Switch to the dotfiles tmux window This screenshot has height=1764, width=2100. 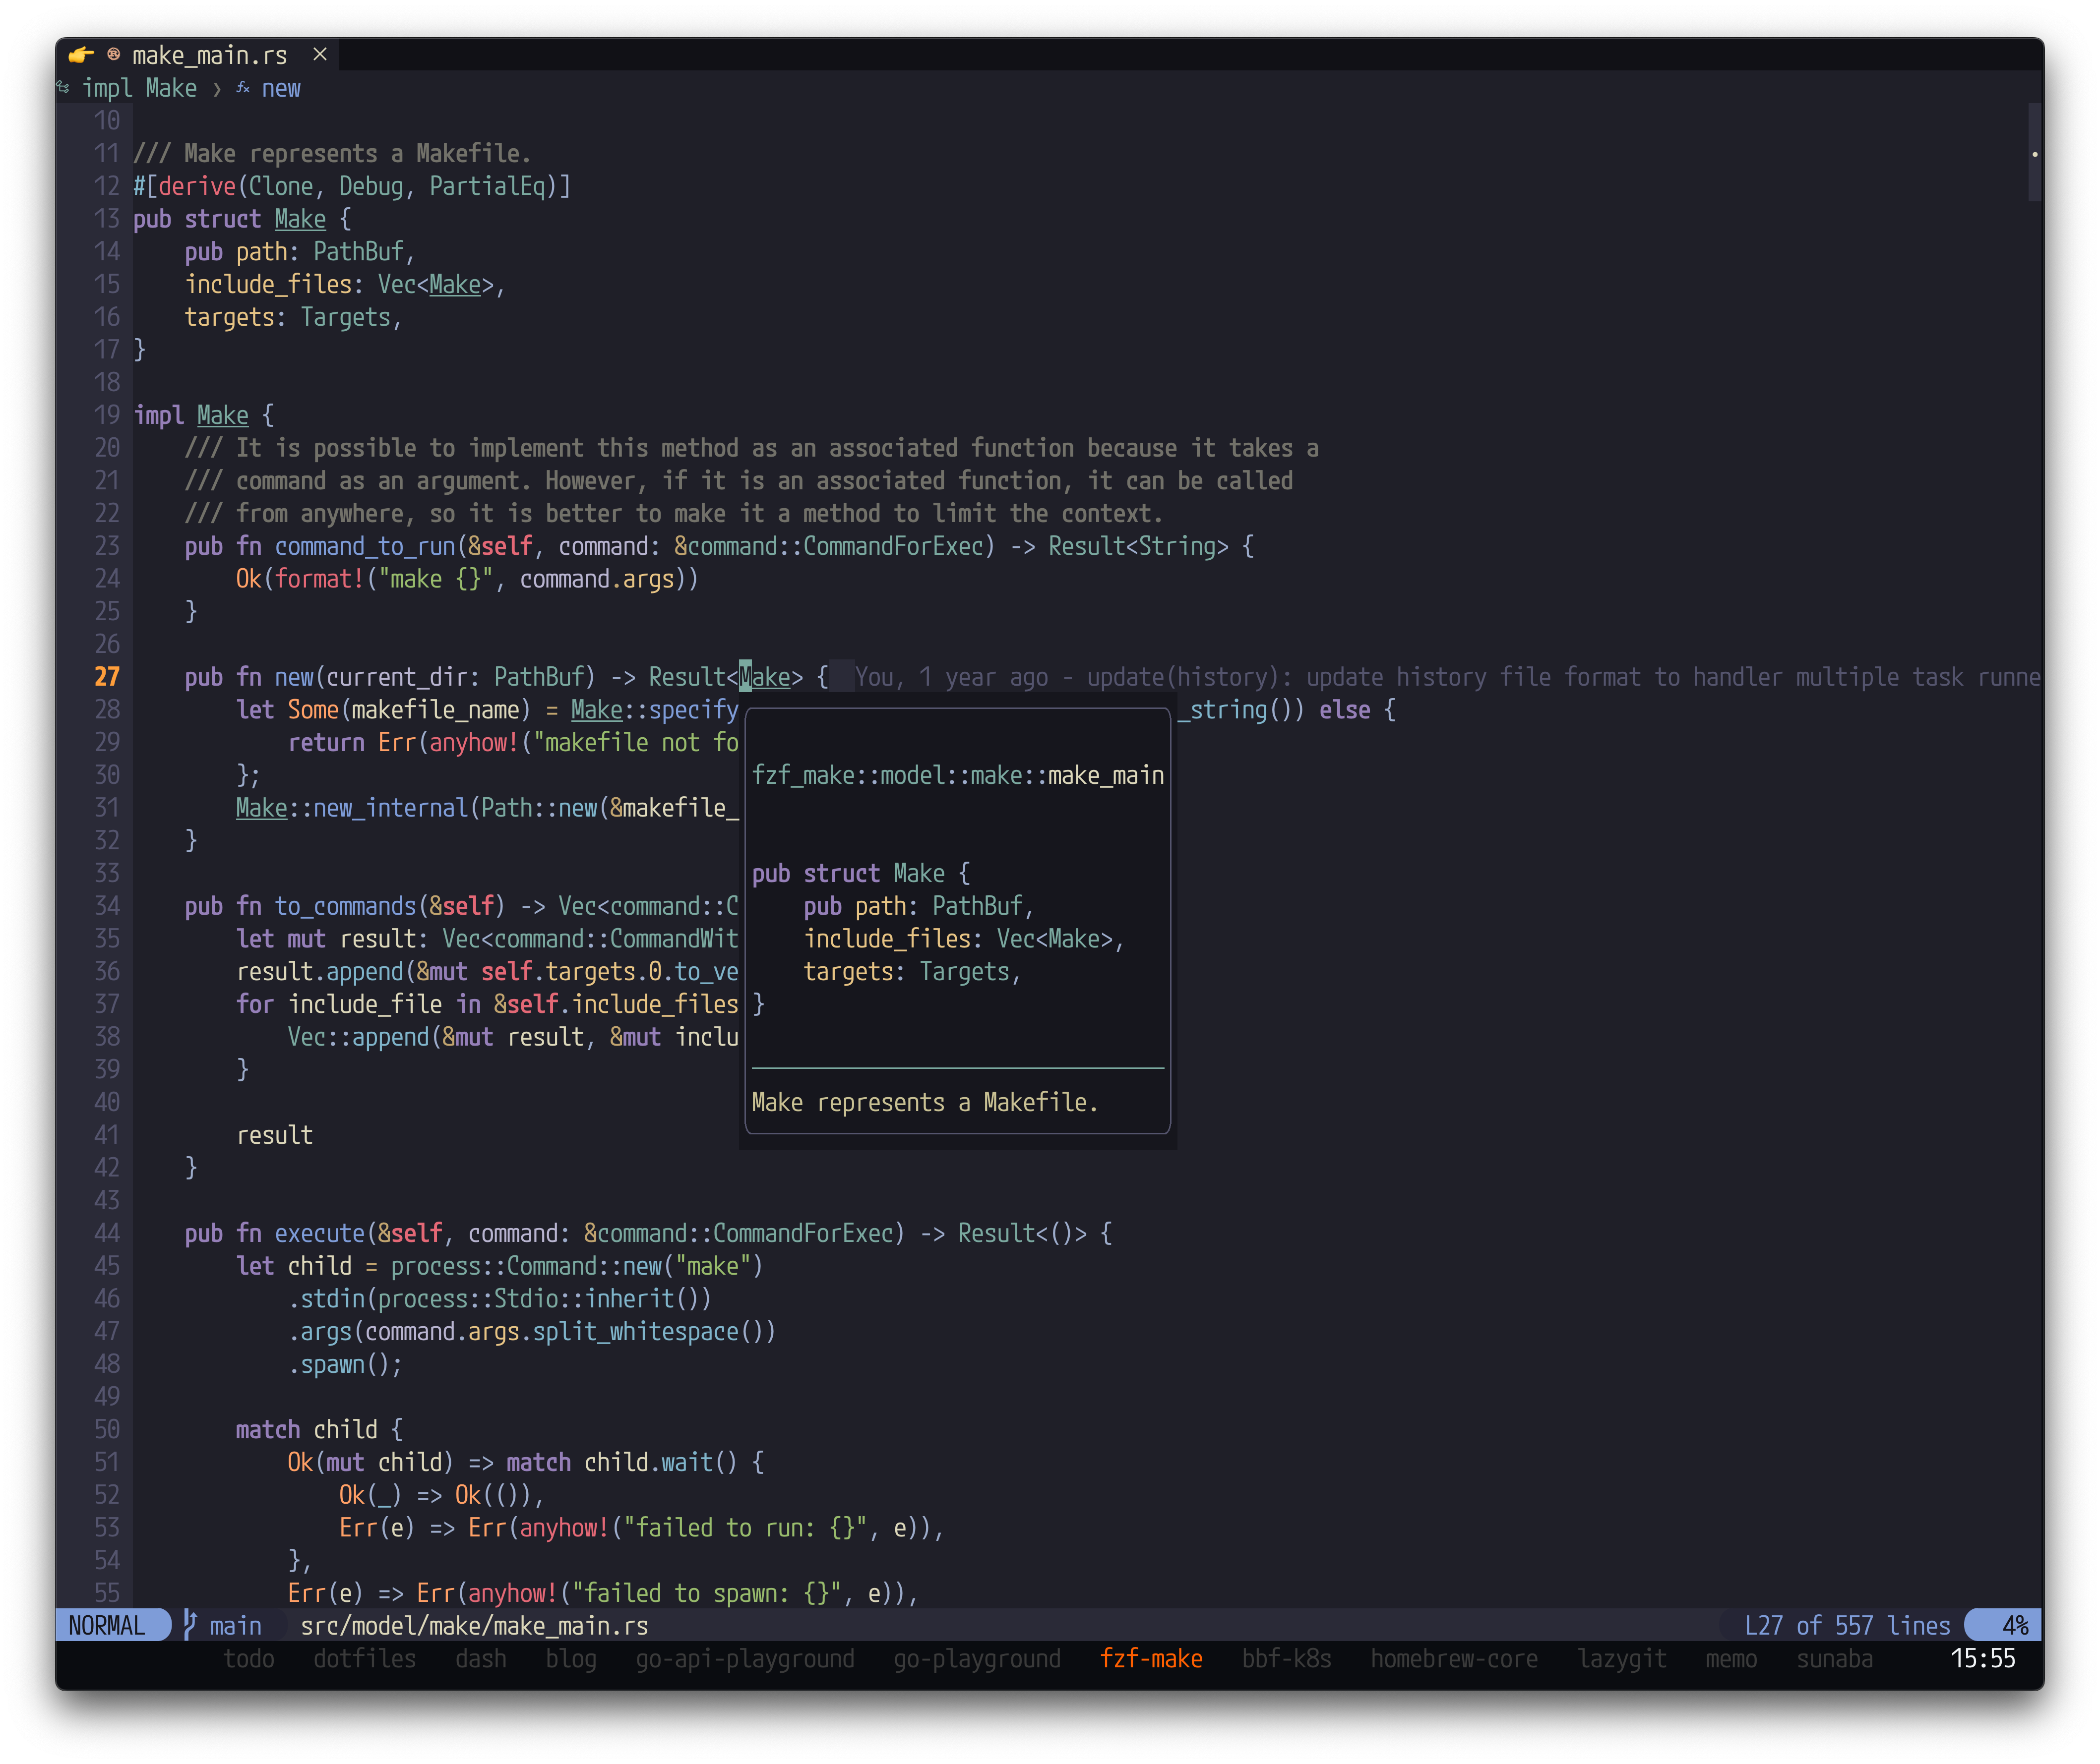click(x=364, y=1658)
